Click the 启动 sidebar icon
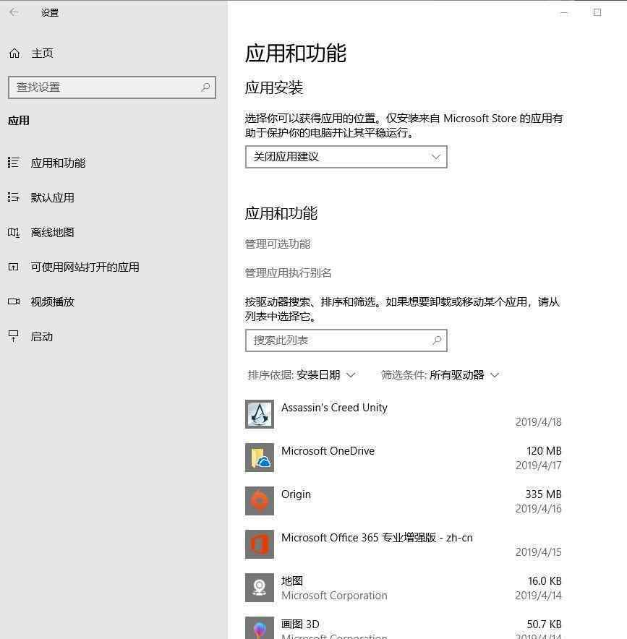This screenshot has height=639, width=627. (14, 336)
